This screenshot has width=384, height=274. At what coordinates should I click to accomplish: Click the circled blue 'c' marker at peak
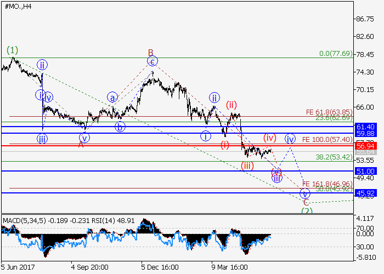(x=153, y=61)
